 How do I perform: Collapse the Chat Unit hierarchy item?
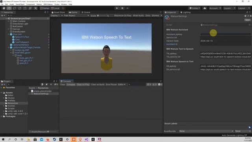click(x=9, y=34)
